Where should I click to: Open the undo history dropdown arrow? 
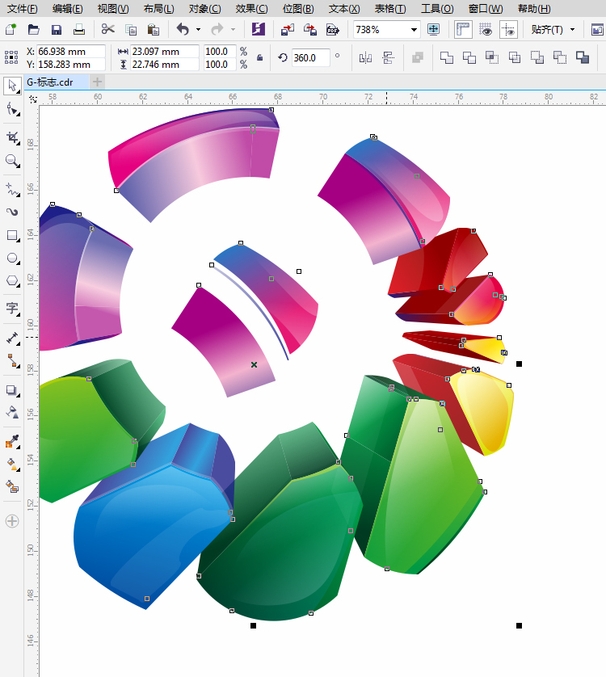tap(198, 30)
